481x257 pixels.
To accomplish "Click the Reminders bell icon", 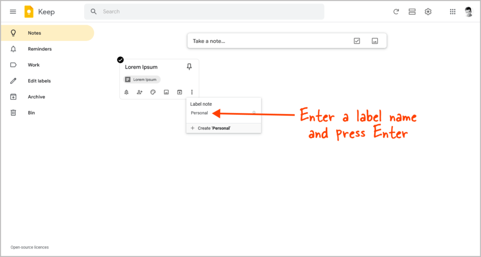I will (13, 49).
